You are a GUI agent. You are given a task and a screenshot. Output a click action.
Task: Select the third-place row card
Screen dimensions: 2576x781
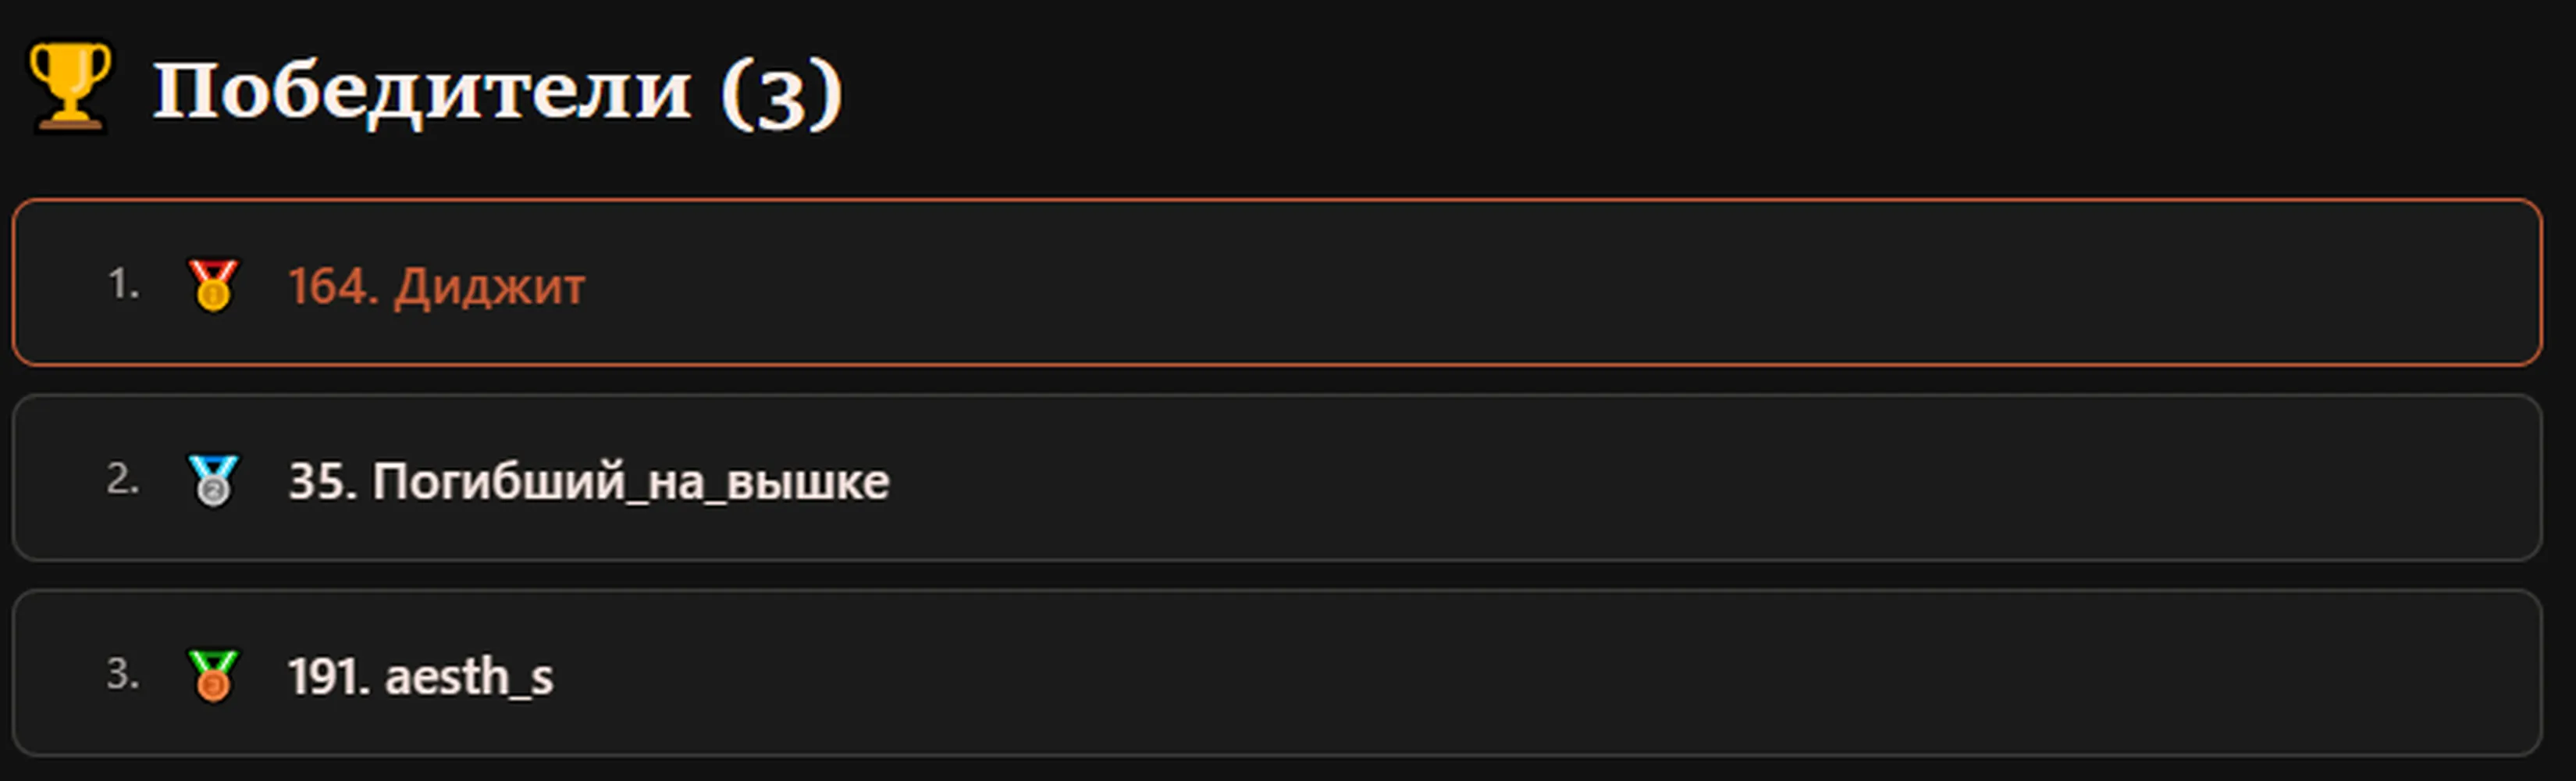[x=1277, y=673]
